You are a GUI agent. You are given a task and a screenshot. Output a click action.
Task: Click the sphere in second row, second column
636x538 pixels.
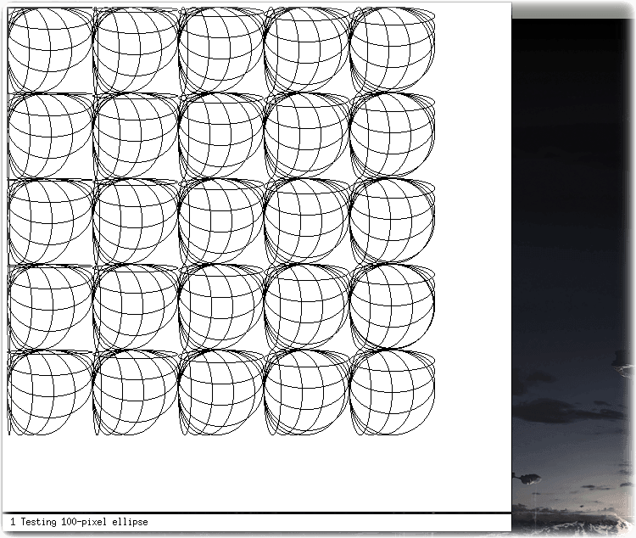click(x=136, y=136)
